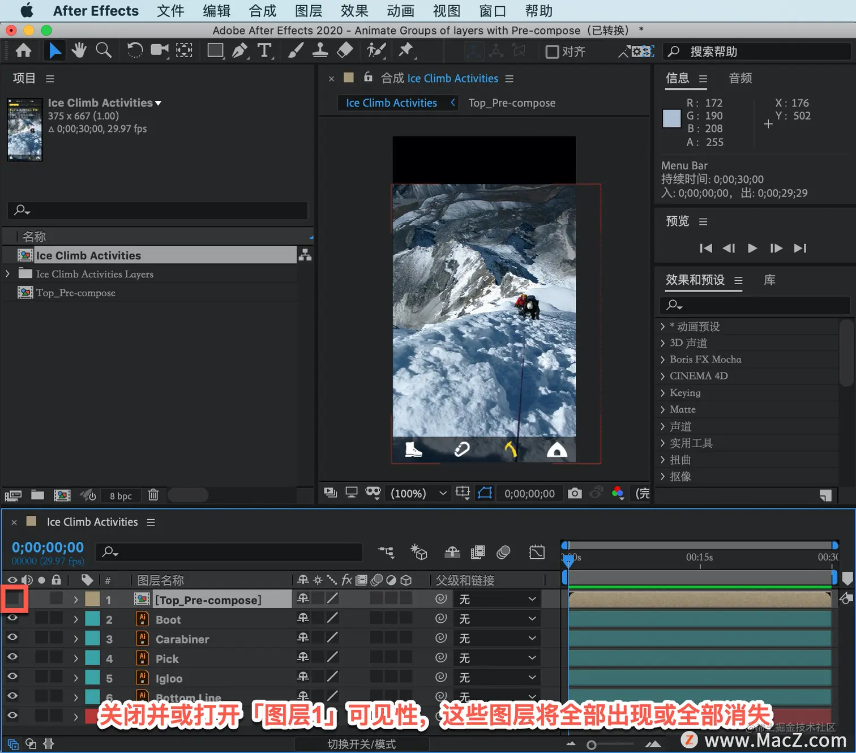This screenshot has width=856, height=753.
Task: Select the Puppet Pin tool
Action: (x=405, y=50)
